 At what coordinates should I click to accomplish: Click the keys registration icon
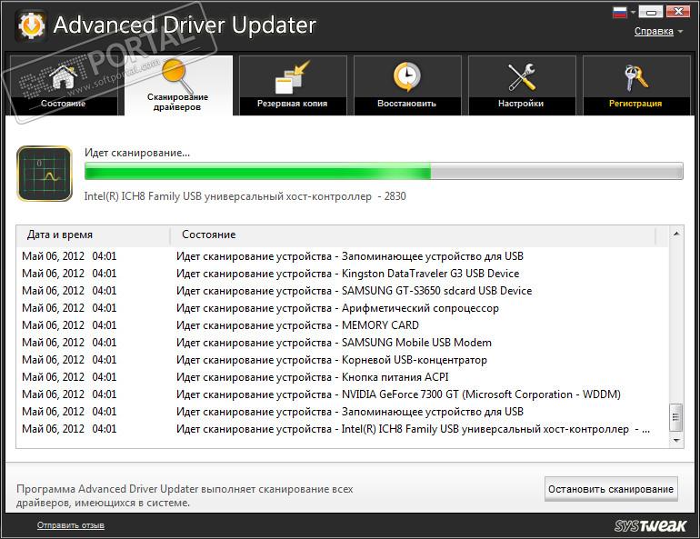click(635, 77)
